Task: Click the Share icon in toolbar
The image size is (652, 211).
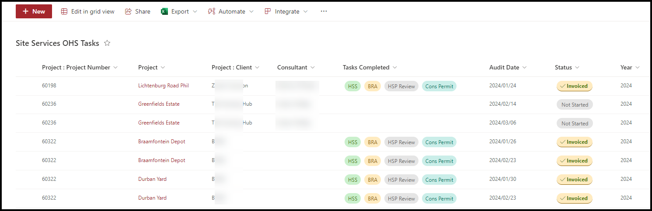Action: tap(129, 11)
